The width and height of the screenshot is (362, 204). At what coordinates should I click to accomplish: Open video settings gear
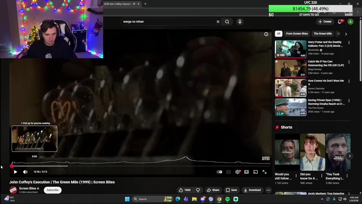point(238,172)
